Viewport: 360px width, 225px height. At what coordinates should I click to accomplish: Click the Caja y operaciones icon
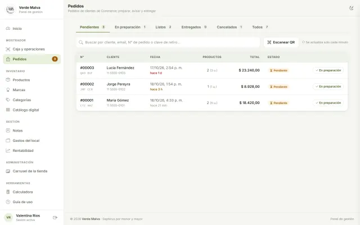[x=8, y=49]
